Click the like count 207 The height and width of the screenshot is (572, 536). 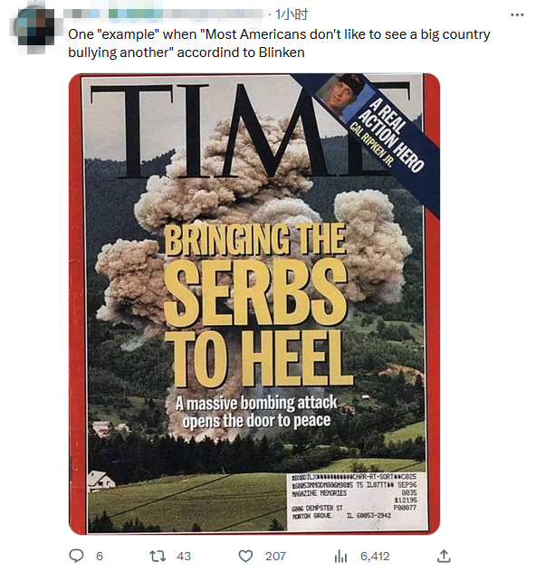(275, 557)
